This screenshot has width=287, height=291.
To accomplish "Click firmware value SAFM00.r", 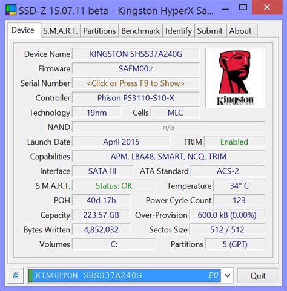I will 136,68.
